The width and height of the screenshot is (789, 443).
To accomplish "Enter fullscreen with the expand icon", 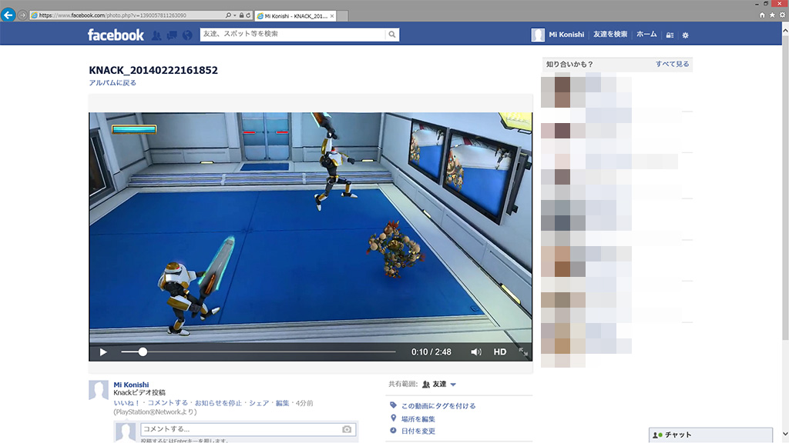I will [523, 352].
